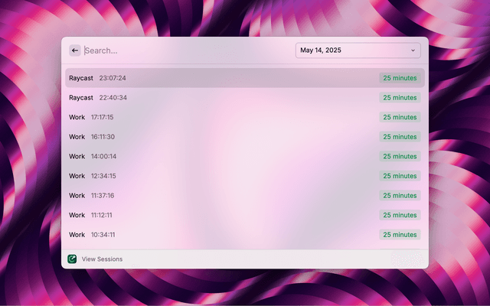Click the chevron in the date selector
490x306 pixels.
(x=413, y=50)
